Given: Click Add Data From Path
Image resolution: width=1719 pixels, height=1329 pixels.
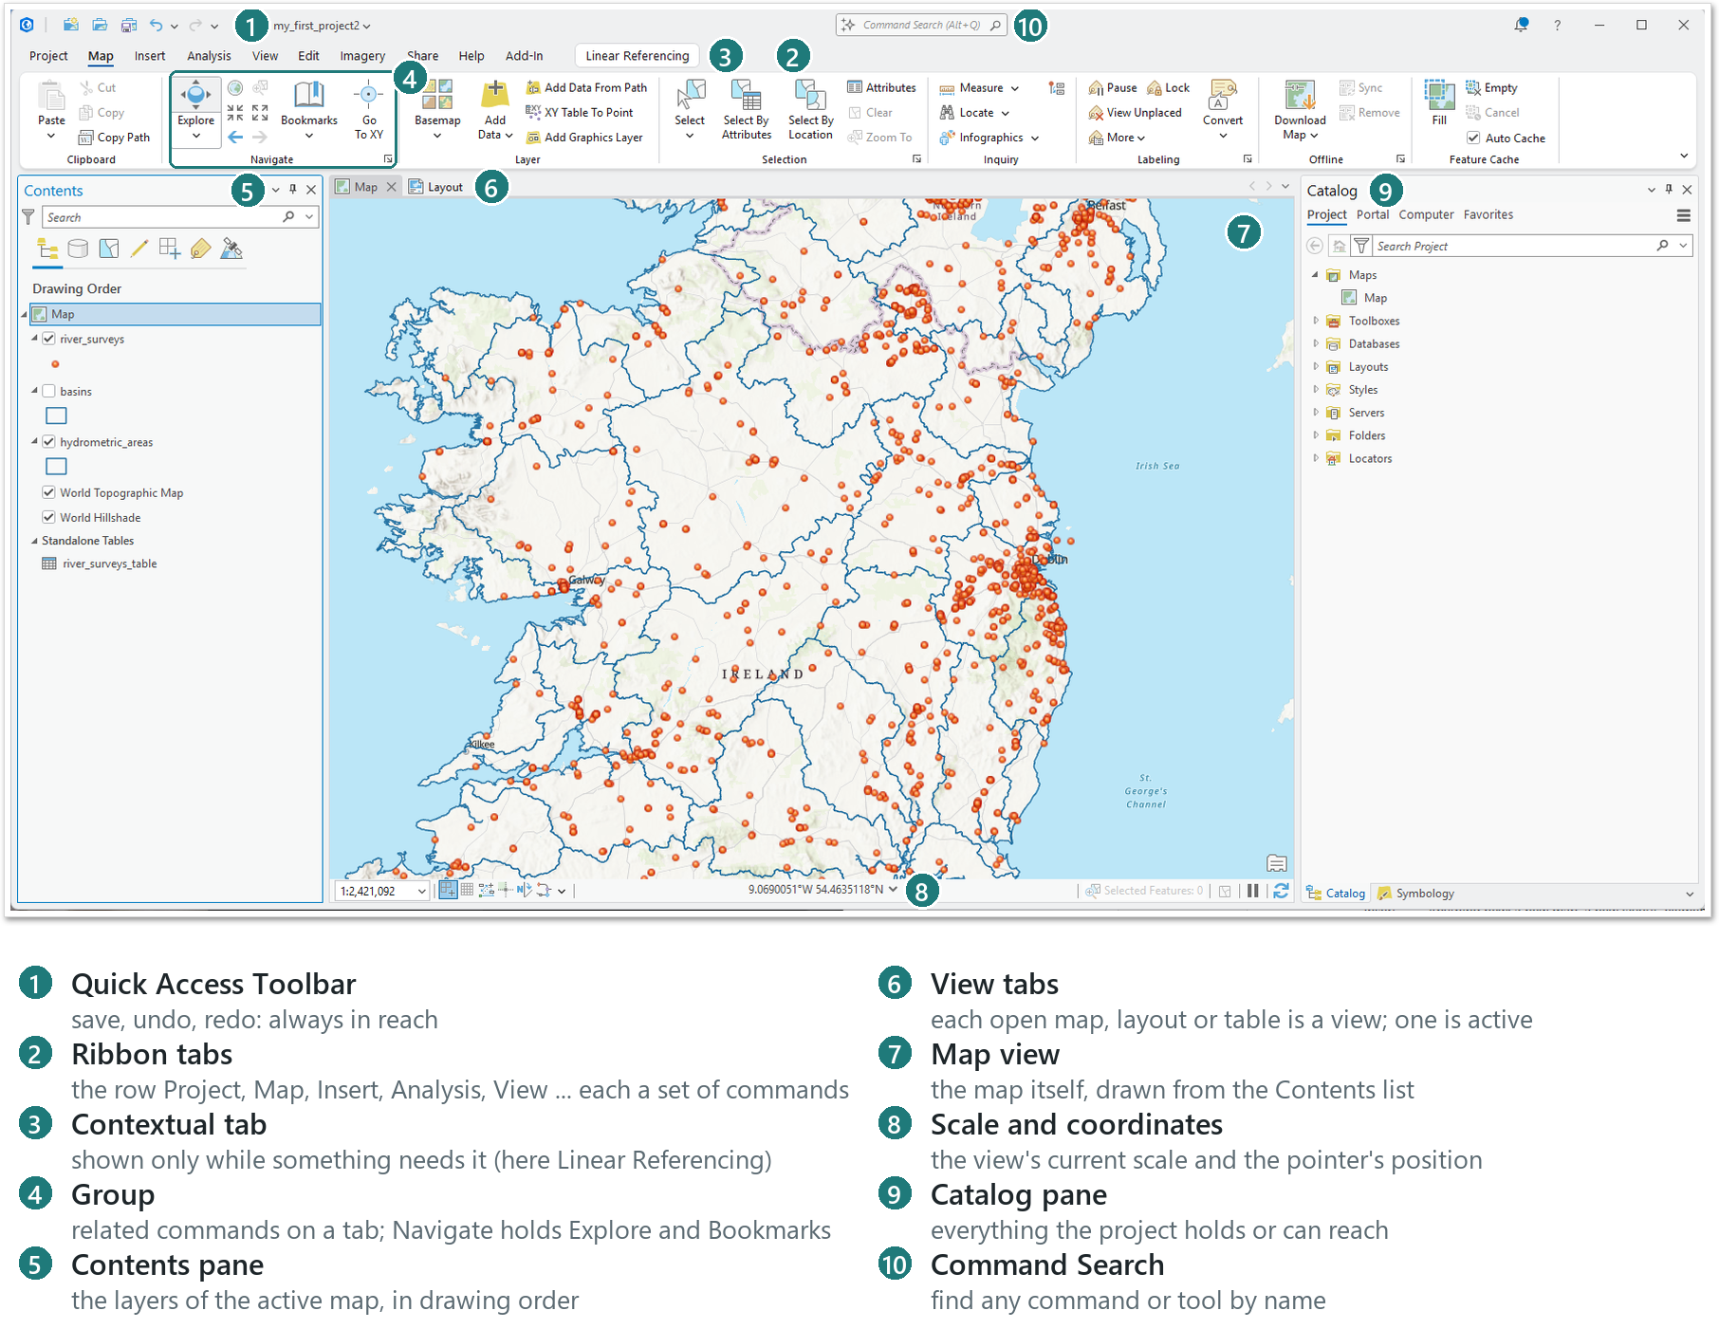Looking at the screenshot, I should click(x=587, y=87).
